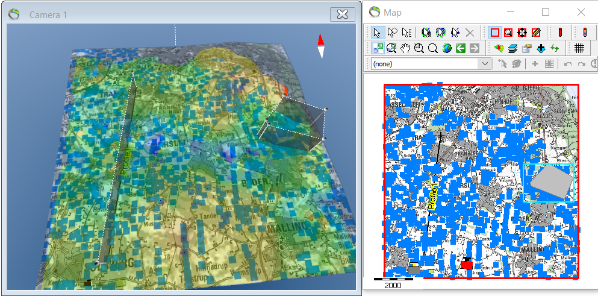
Task: Minimize the Map window
Action: pyautogui.click(x=510, y=12)
